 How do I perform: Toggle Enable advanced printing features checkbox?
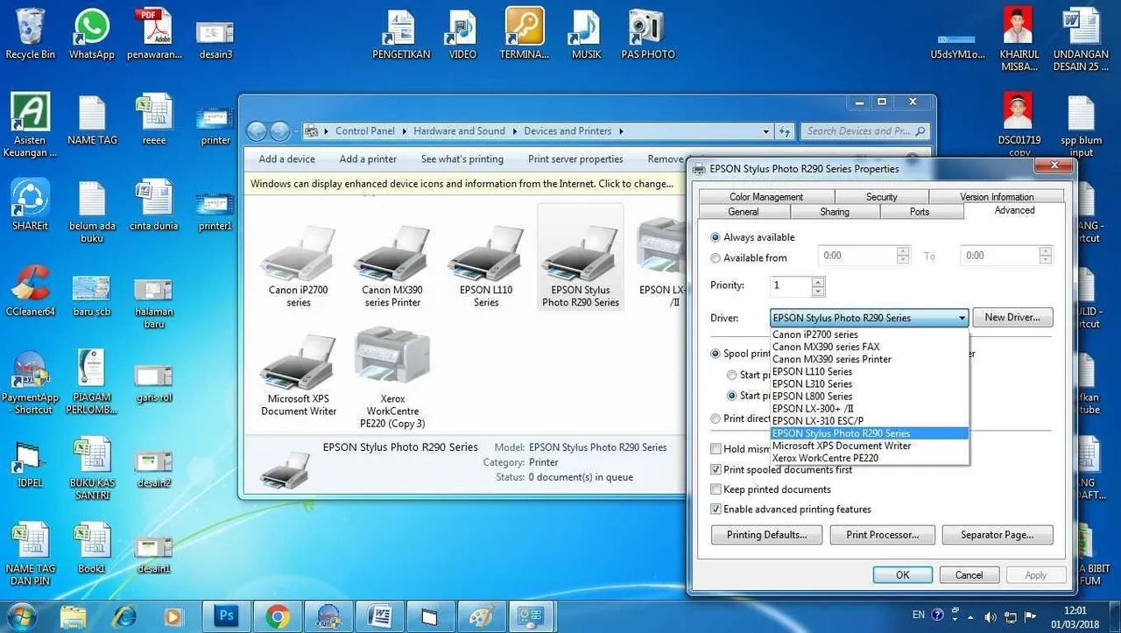[x=716, y=509]
